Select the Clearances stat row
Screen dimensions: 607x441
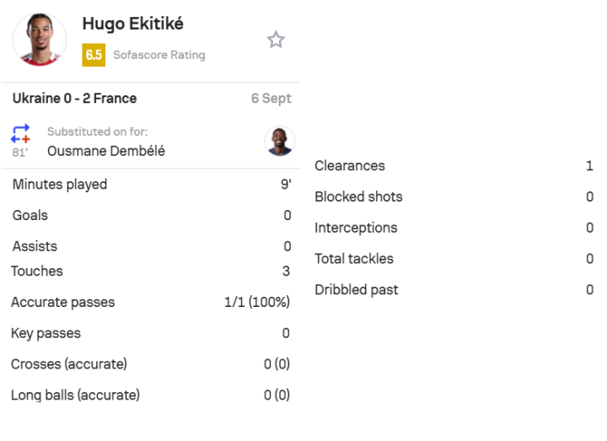(x=454, y=166)
